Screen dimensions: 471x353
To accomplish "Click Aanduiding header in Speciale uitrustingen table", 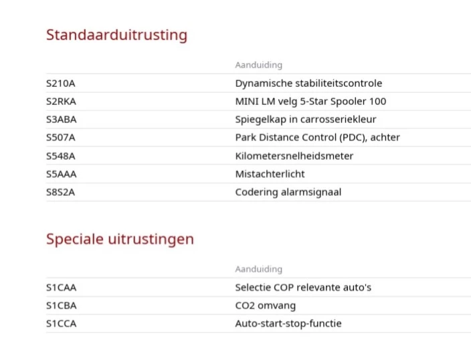I will 259,269.
